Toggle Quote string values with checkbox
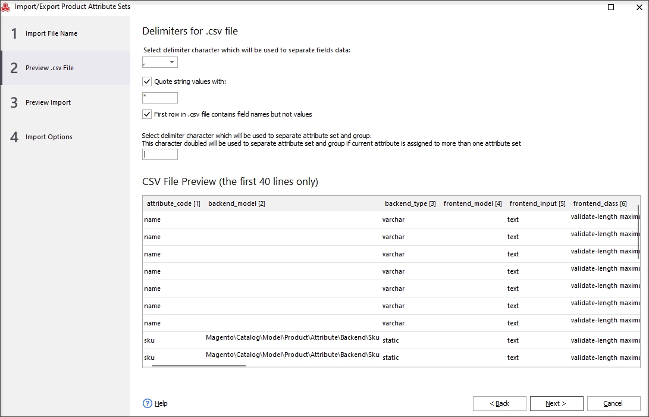 pyautogui.click(x=147, y=81)
